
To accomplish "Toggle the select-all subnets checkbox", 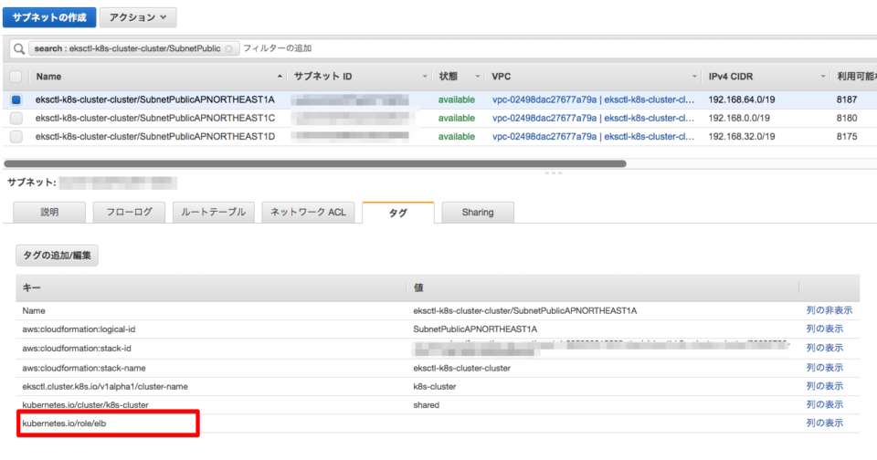I will coord(16,76).
